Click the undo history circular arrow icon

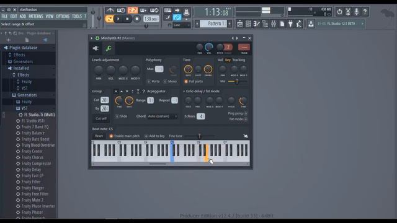[x=339, y=12]
